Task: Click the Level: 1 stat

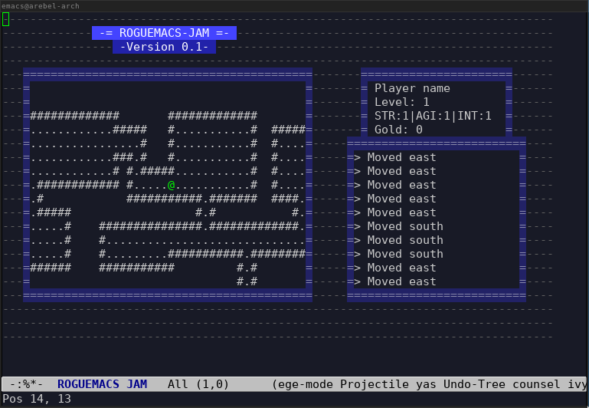Action: click(x=401, y=102)
